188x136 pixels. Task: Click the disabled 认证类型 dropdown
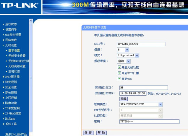141,116
